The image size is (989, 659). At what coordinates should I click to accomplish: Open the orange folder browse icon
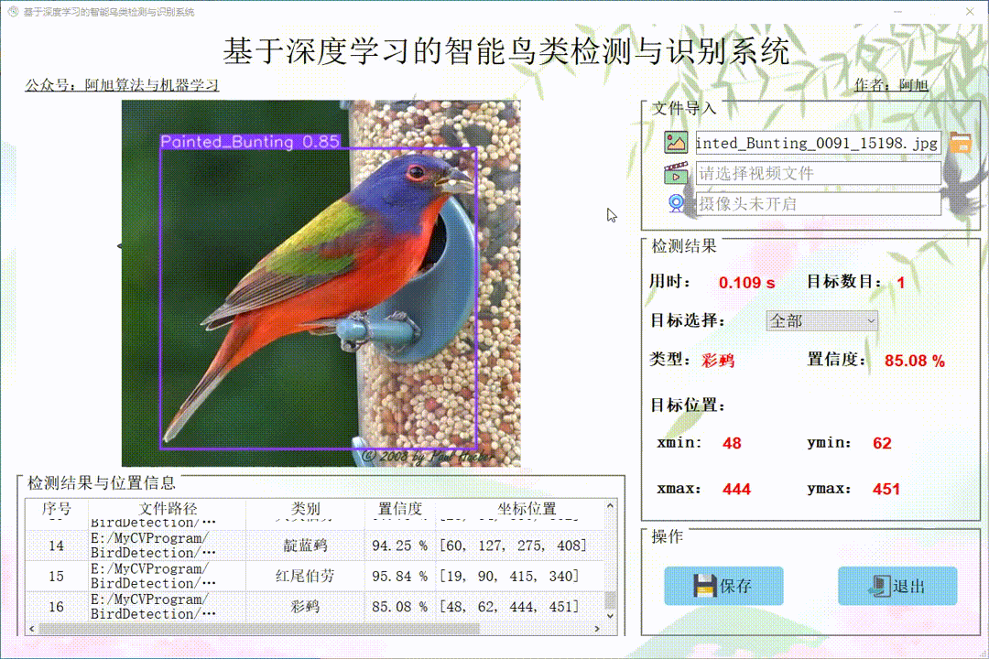[961, 143]
